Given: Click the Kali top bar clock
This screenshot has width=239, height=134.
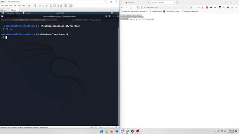Looking at the screenshot, I should 60,13.
